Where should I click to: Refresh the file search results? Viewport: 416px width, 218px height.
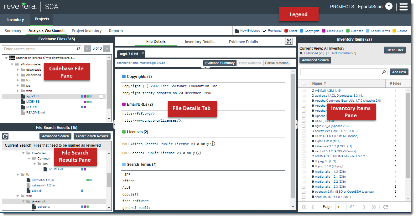pyautogui.click(x=5, y=136)
